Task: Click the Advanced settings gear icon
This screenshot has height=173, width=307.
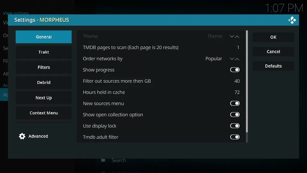Action: click(22, 136)
